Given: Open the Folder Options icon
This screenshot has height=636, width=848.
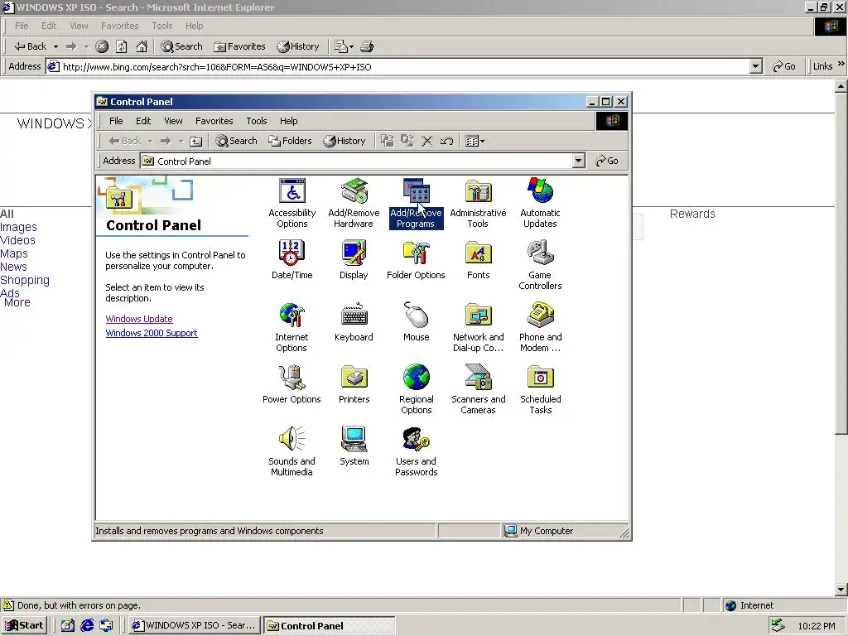Looking at the screenshot, I should (x=416, y=260).
